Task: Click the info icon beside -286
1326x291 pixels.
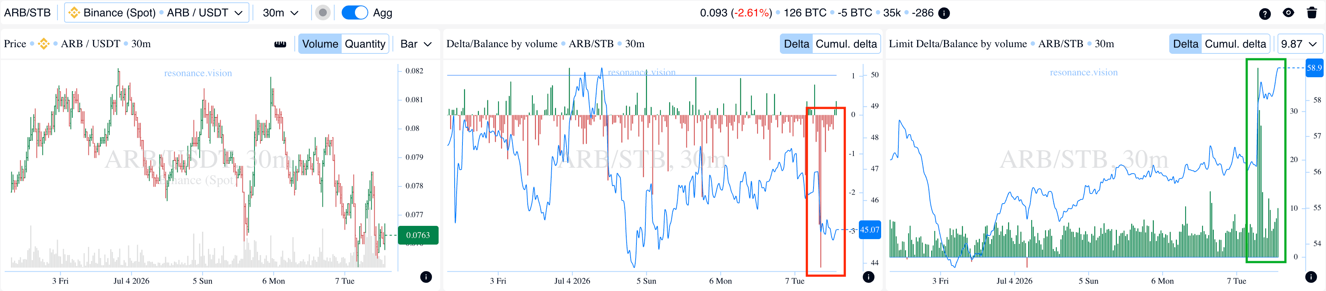Action: (944, 13)
